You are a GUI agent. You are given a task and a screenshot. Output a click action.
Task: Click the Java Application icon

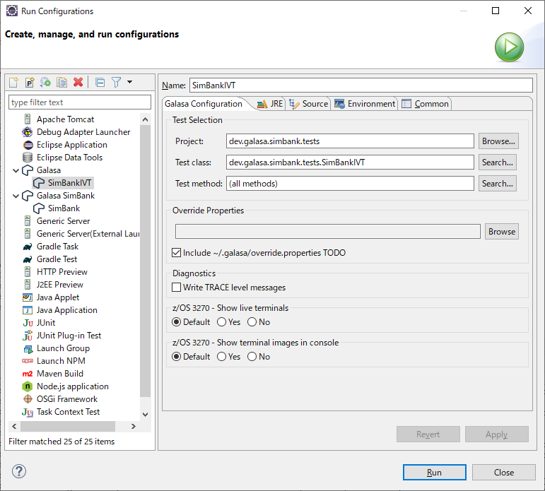[x=28, y=310]
